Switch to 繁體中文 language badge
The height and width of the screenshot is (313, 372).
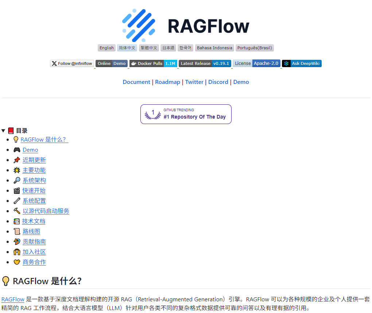pyautogui.click(x=149, y=48)
